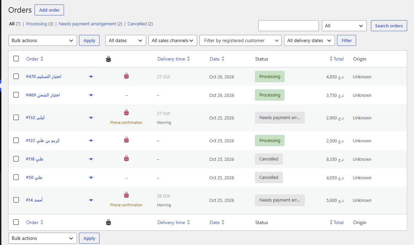The height and width of the screenshot is (245, 414).
Task: Check the box for order #469
Action: point(16,95)
